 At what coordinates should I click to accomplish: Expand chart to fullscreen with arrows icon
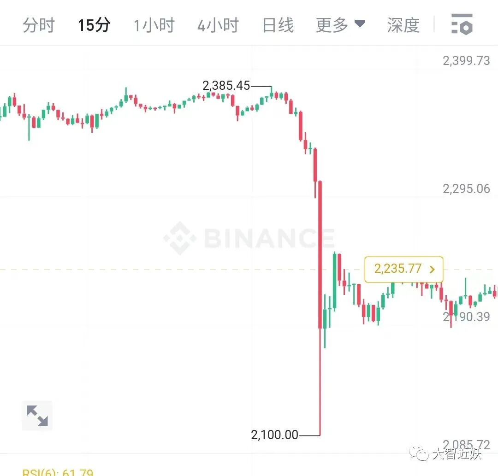click(x=37, y=415)
